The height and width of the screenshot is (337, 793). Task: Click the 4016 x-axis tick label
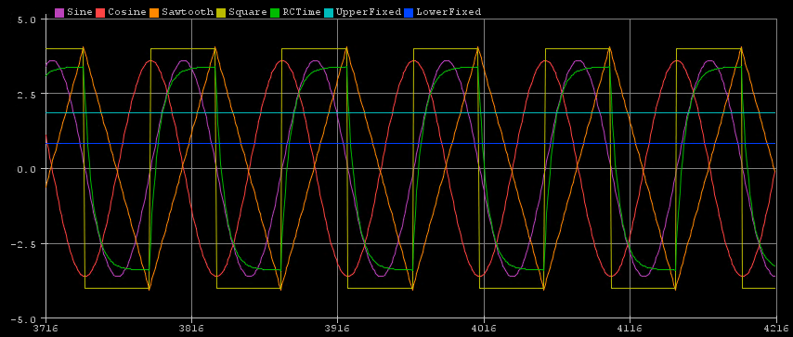point(484,329)
